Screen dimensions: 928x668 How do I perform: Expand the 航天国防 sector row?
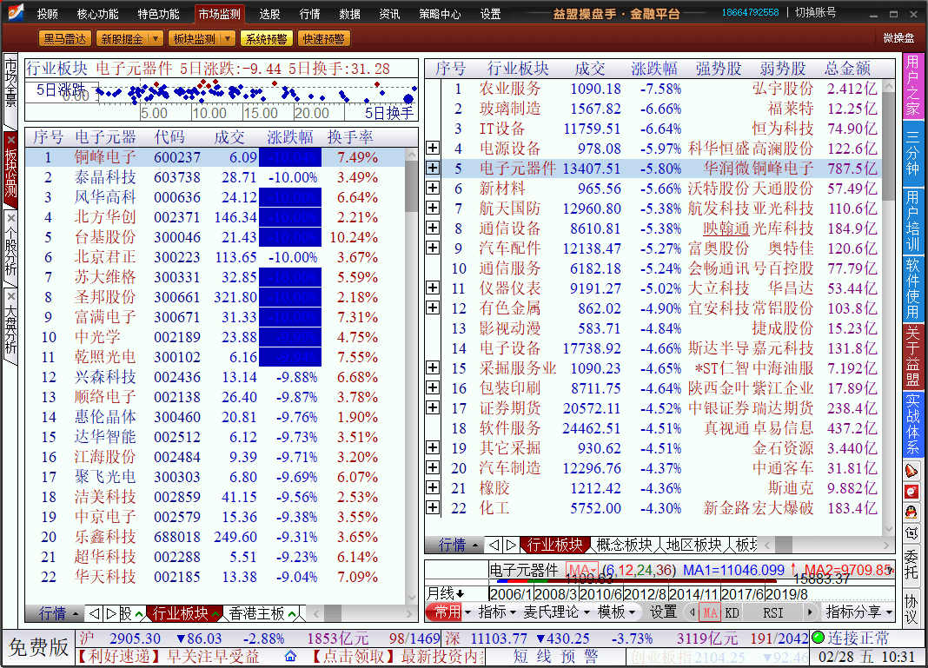[433, 208]
